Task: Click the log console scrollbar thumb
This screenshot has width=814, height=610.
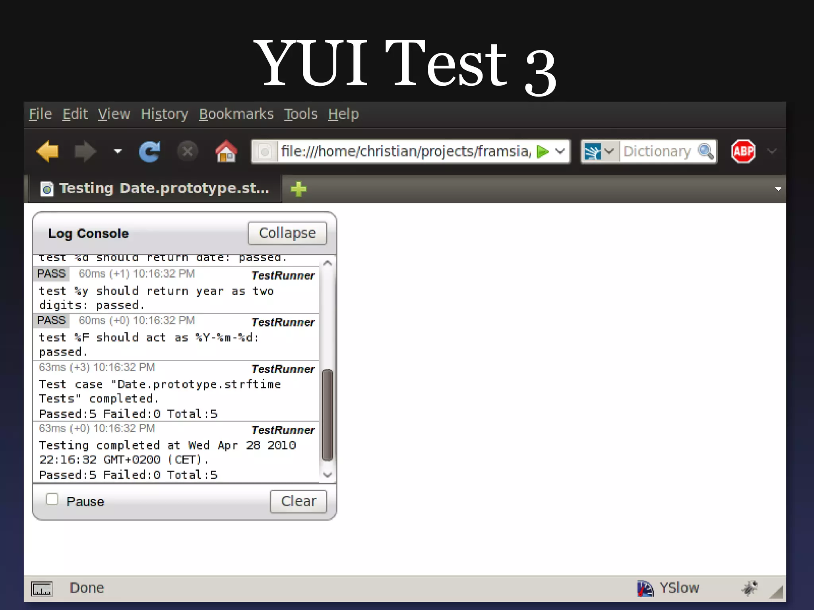Action: coord(328,415)
